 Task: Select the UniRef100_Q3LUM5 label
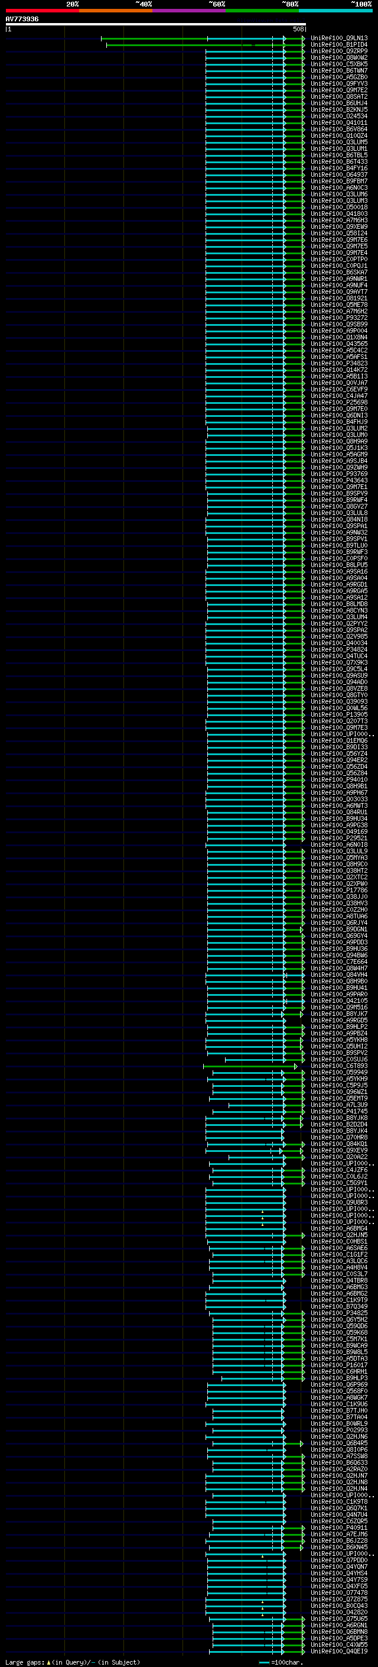(x=339, y=142)
